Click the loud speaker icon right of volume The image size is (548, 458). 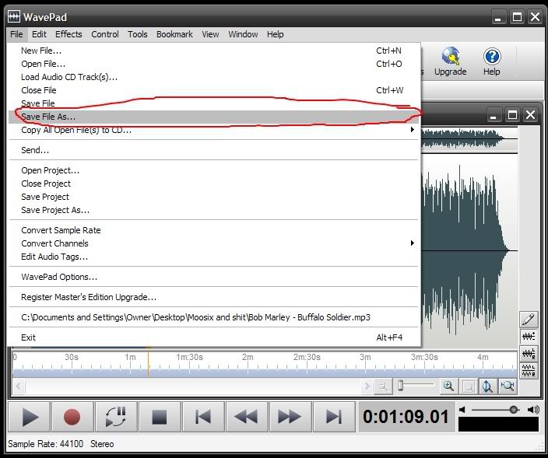pyautogui.click(x=534, y=410)
